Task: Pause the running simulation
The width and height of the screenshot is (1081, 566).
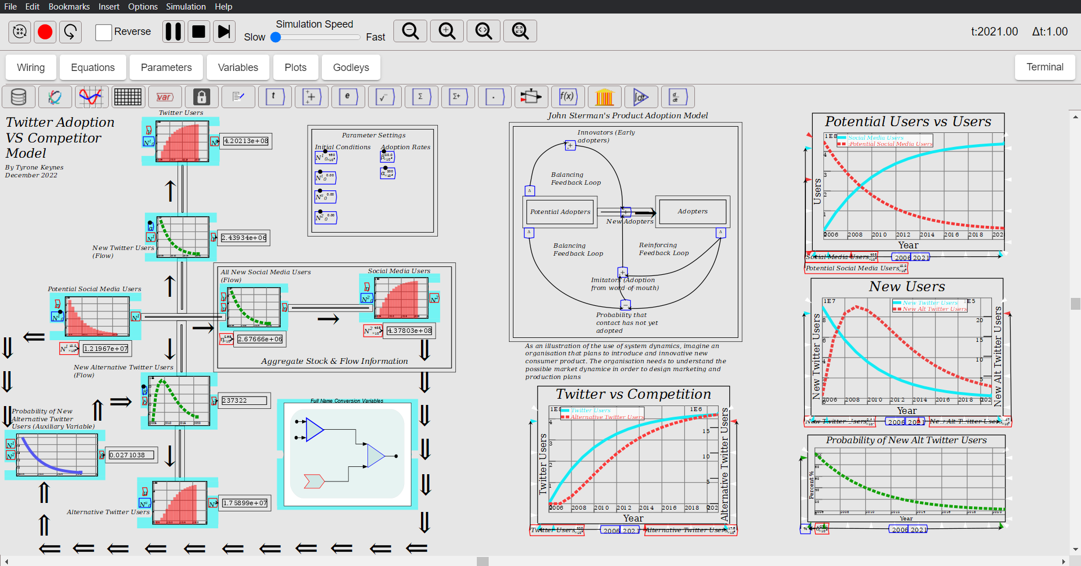Action: [174, 32]
